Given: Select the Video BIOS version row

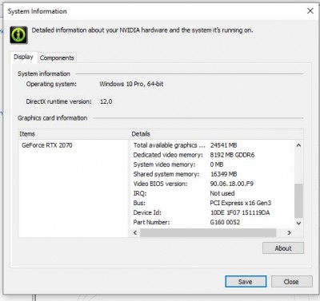Looking at the screenshot, I should (194, 184).
